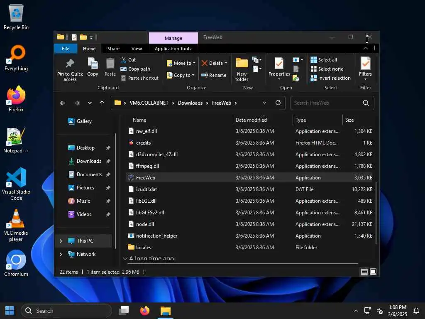The height and width of the screenshot is (319, 425).
Task: Open the Windows Start menu
Action: coord(10,311)
